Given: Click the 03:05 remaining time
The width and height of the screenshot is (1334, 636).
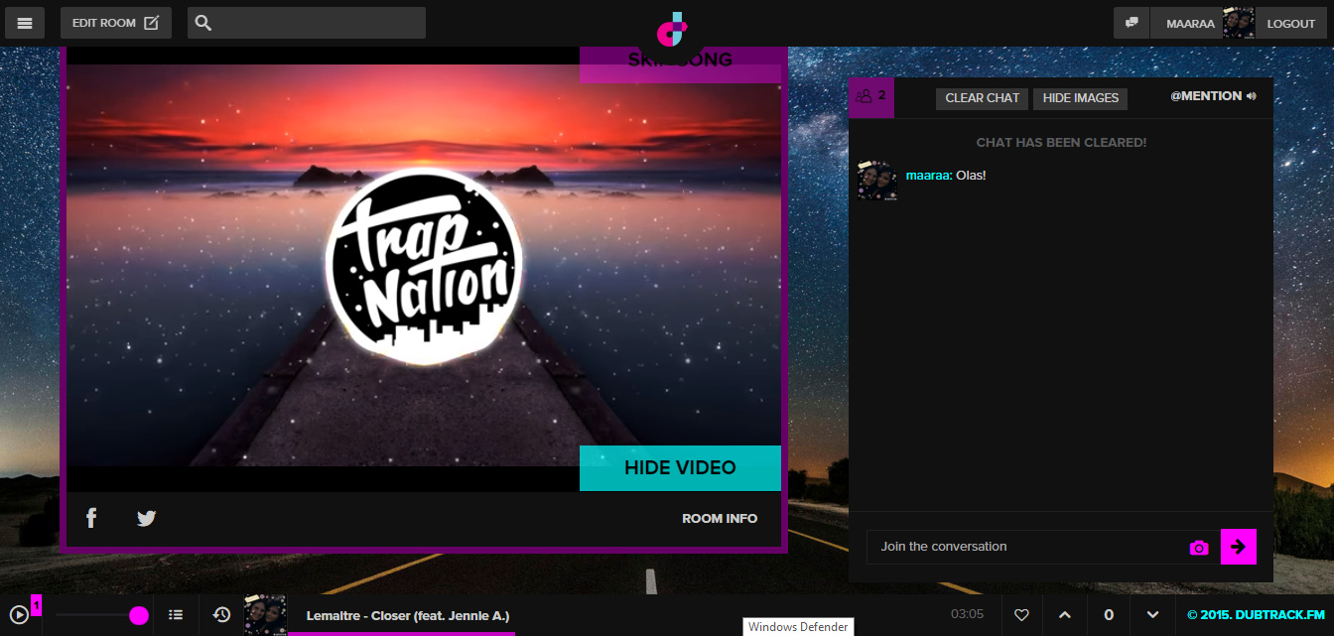Looking at the screenshot, I should 968,614.
